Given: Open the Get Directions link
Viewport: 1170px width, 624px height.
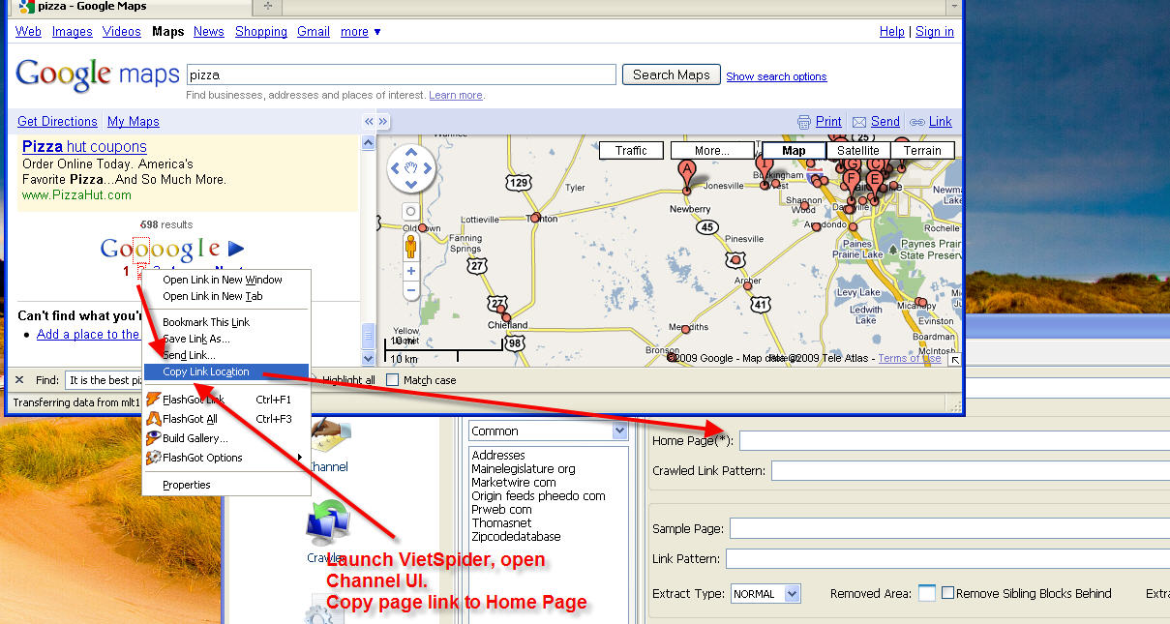Looking at the screenshot, I should click(x=57, y=121).
